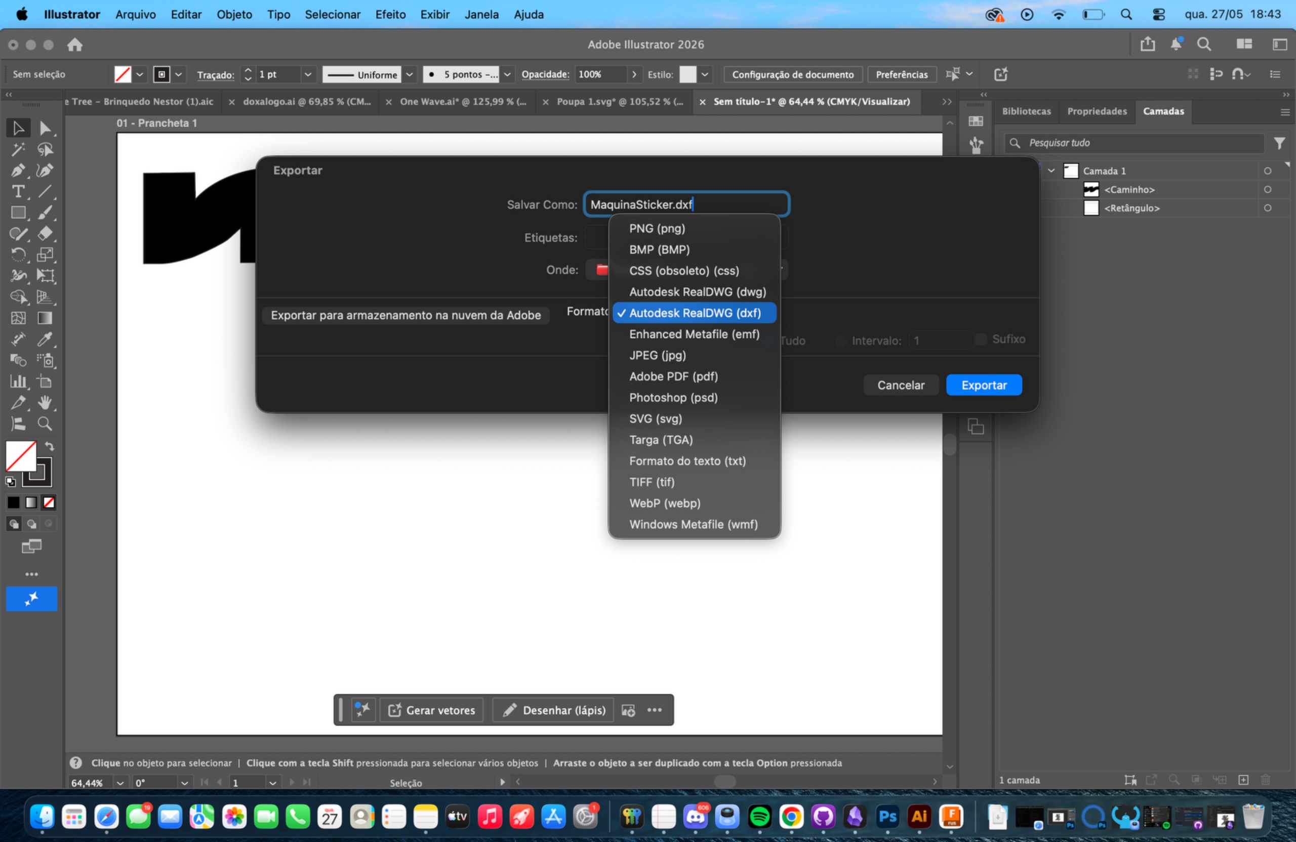Click the filter icon in Camadas panel

point(1279,143)
